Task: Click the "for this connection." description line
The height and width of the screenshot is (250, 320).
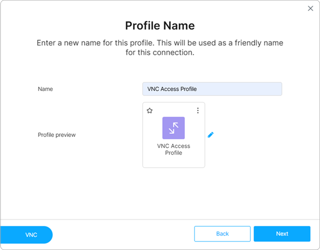Action: (160, 53)
